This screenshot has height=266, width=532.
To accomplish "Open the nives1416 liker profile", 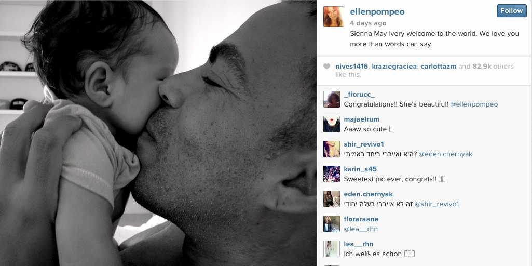I will [x=351, y=66].
